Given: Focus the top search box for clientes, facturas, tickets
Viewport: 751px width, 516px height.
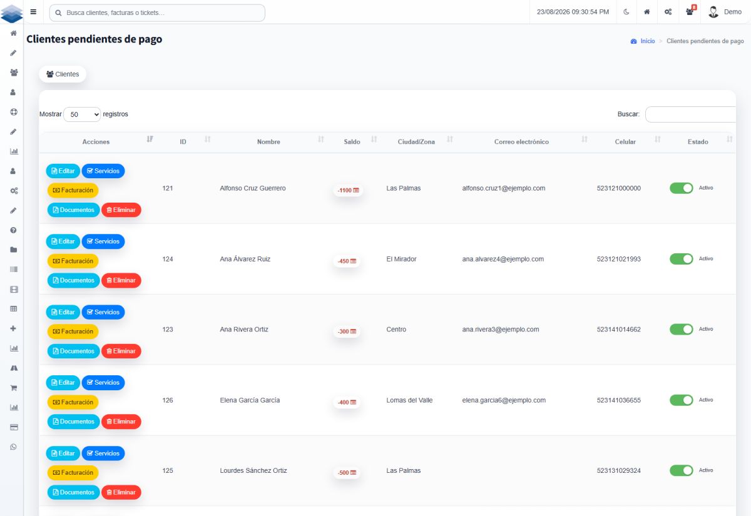Looking at the screenshot, I should tap(157, 13).
